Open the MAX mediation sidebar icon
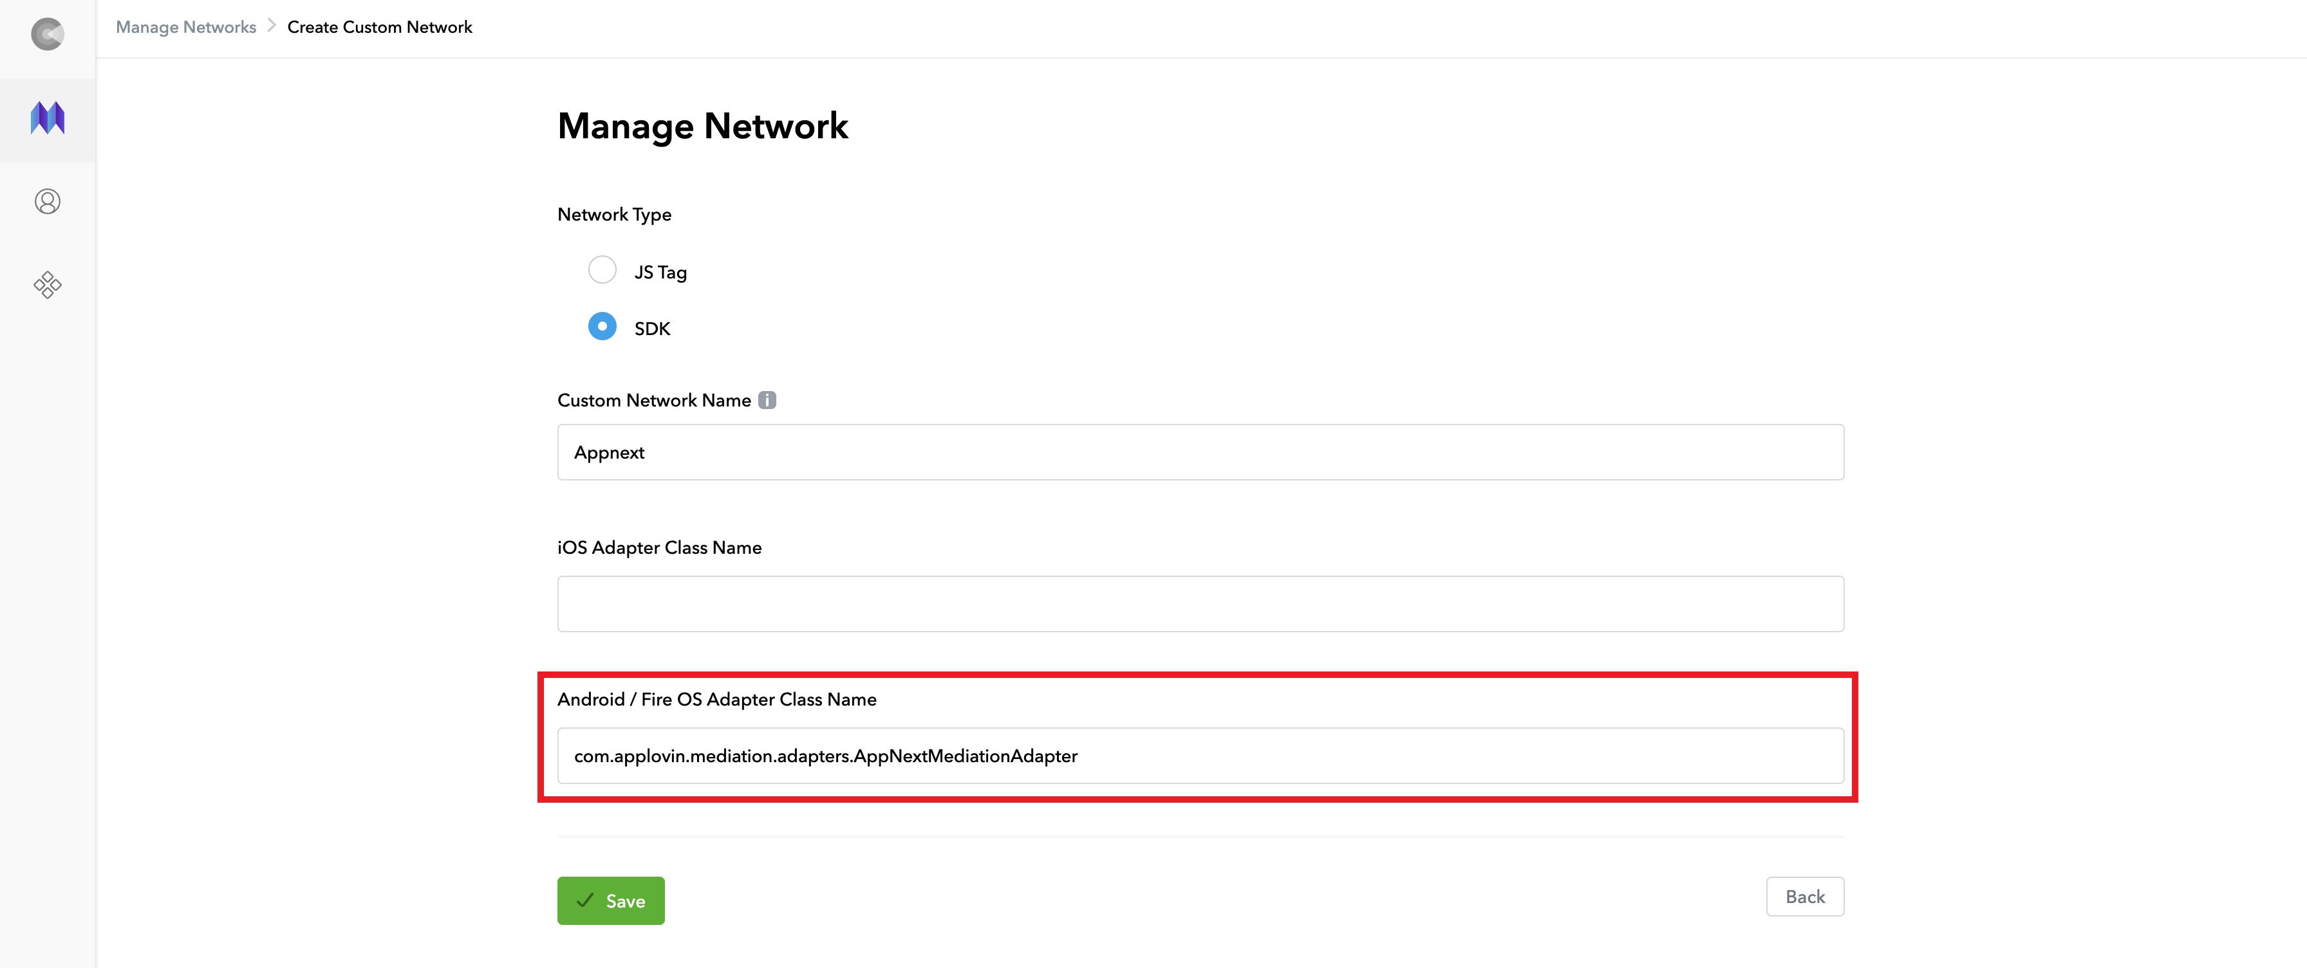 (48, 118)
